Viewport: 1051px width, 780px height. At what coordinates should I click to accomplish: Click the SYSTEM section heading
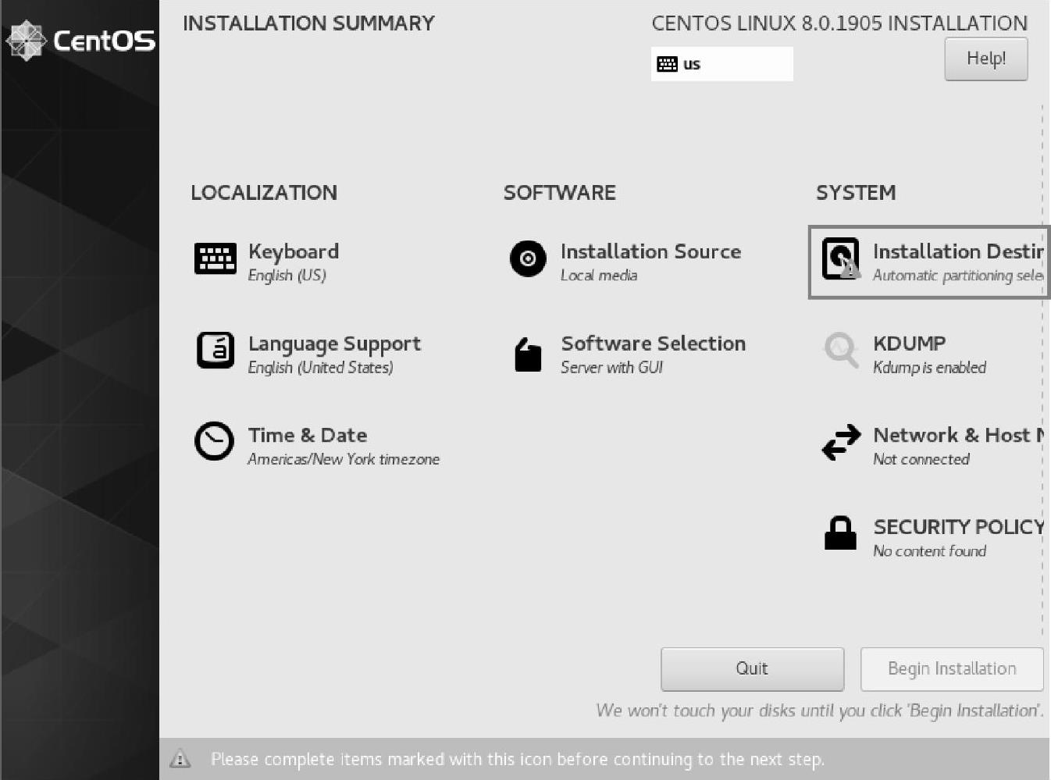coord(856,193)
